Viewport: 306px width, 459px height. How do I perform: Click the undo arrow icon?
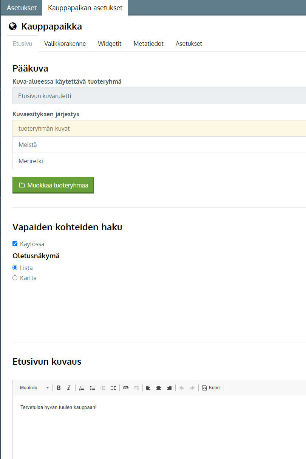(x=182, y=388)
